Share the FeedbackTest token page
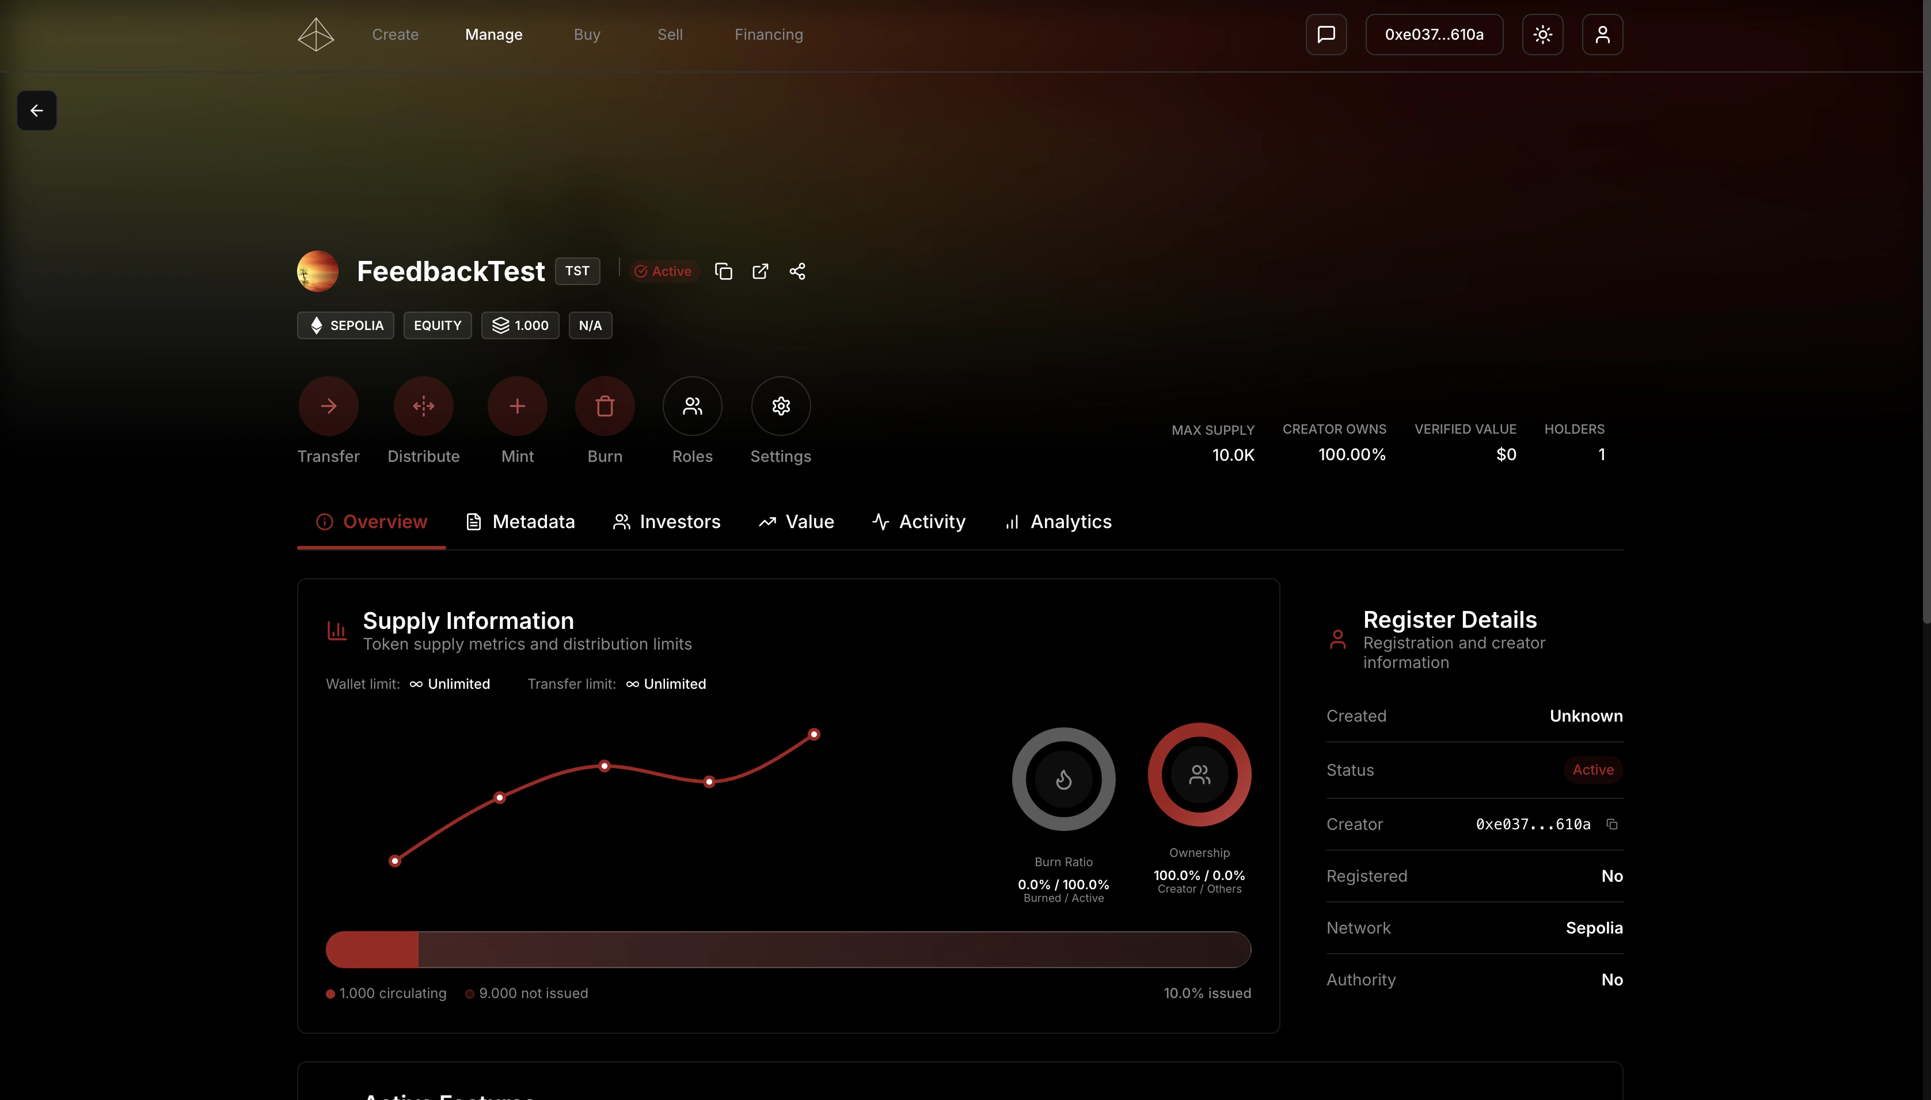This screenshot has height=1100, width=1931. 797,271
